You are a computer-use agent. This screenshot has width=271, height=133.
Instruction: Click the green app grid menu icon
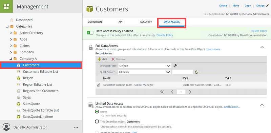(x=6, y=6)
